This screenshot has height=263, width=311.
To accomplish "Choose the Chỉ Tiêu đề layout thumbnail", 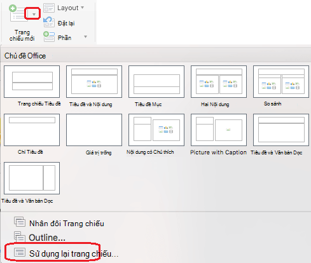I will [32, 130].
